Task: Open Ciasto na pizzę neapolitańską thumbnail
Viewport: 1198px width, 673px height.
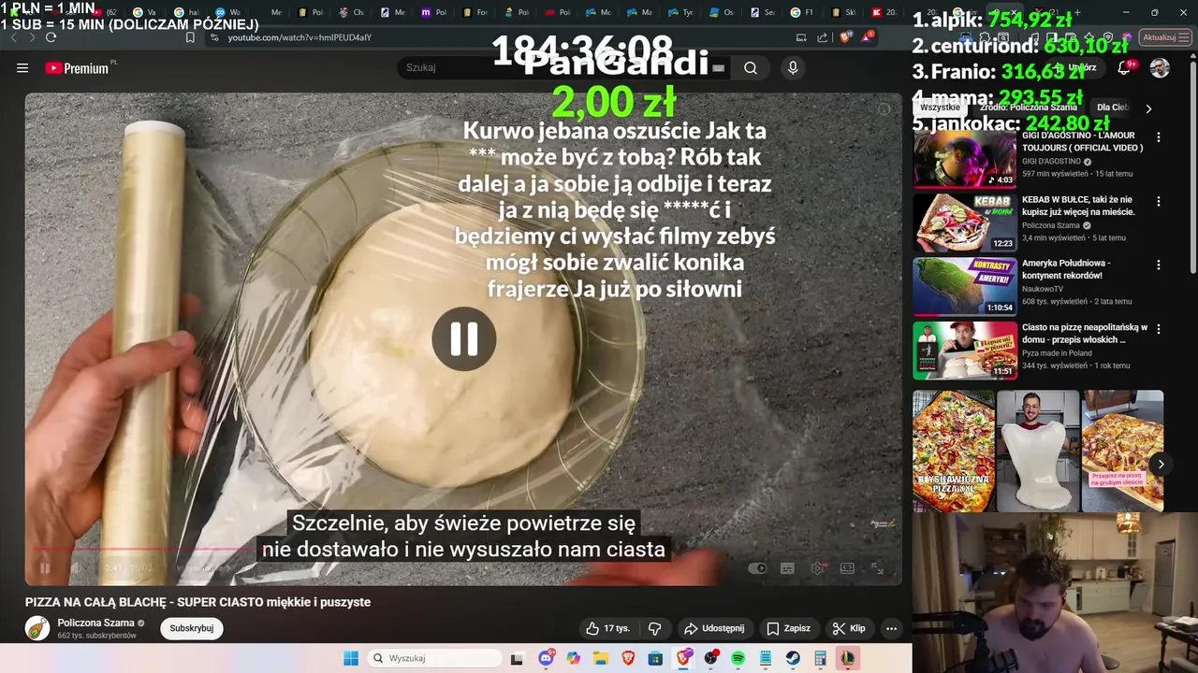Action: click(x=964, y=350)
